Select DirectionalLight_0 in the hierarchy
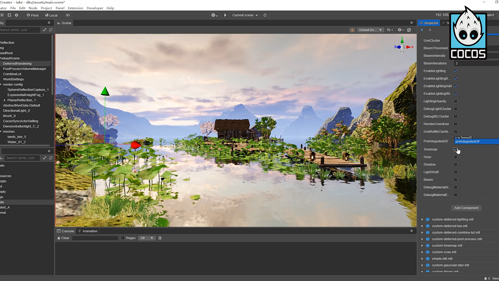 pos(16,111)
